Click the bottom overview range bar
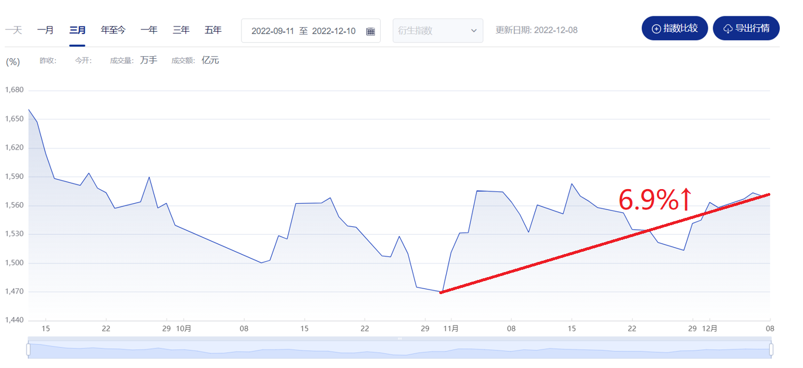 tap(400, 348)
